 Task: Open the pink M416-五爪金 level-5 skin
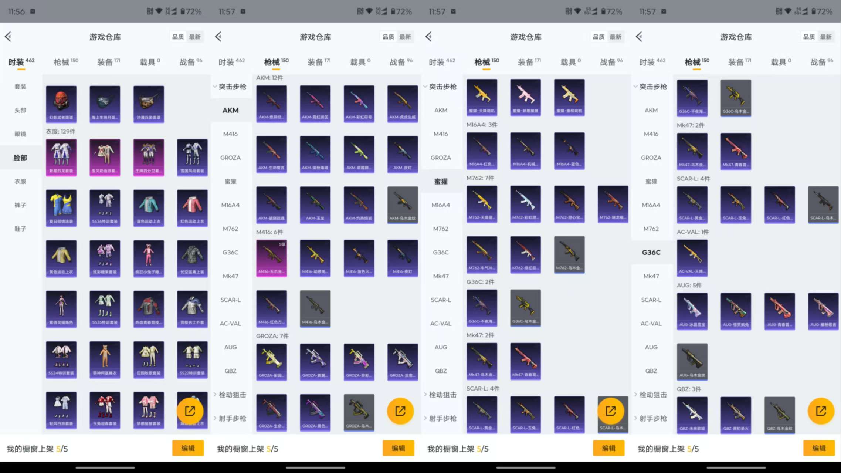[x=272, y=258]
